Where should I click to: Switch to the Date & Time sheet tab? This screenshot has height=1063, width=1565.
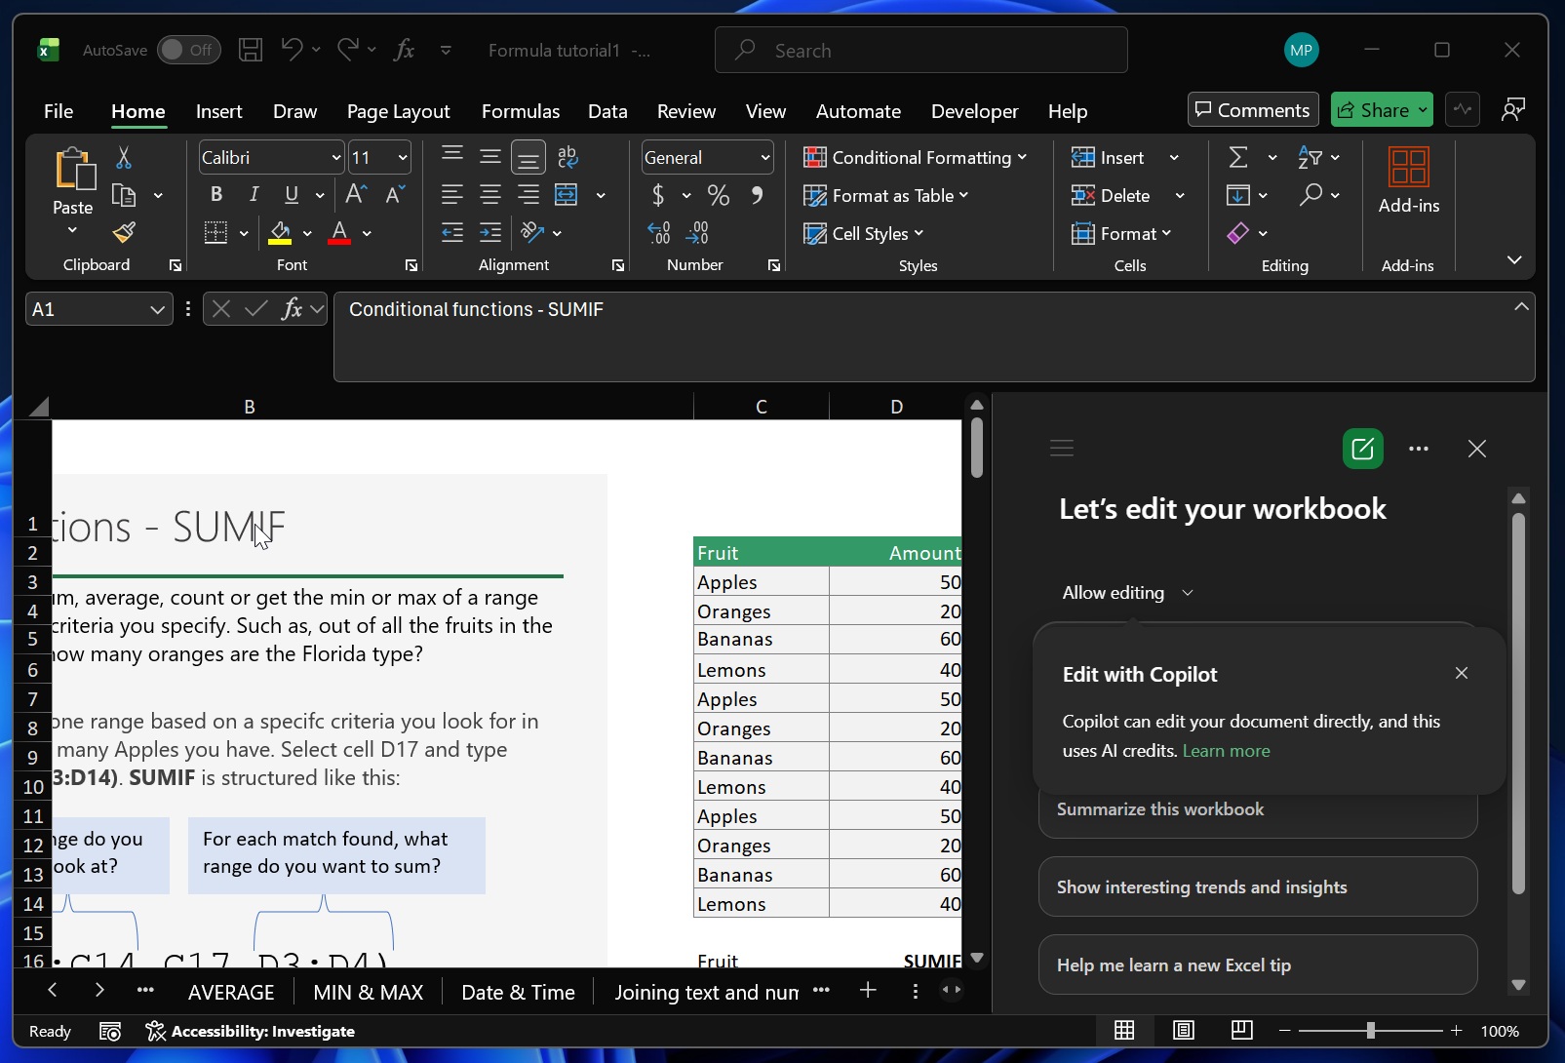[x=518, y=992]
